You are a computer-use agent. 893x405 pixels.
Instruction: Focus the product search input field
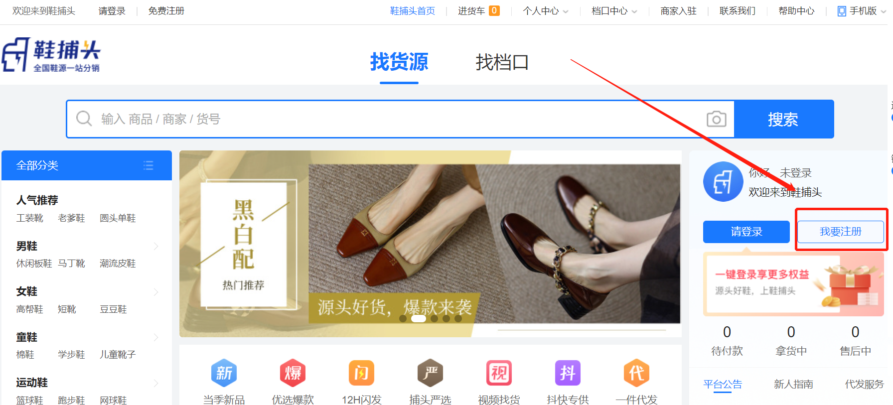point(389,119)
